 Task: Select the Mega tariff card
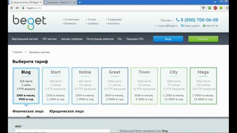[203, 86]
